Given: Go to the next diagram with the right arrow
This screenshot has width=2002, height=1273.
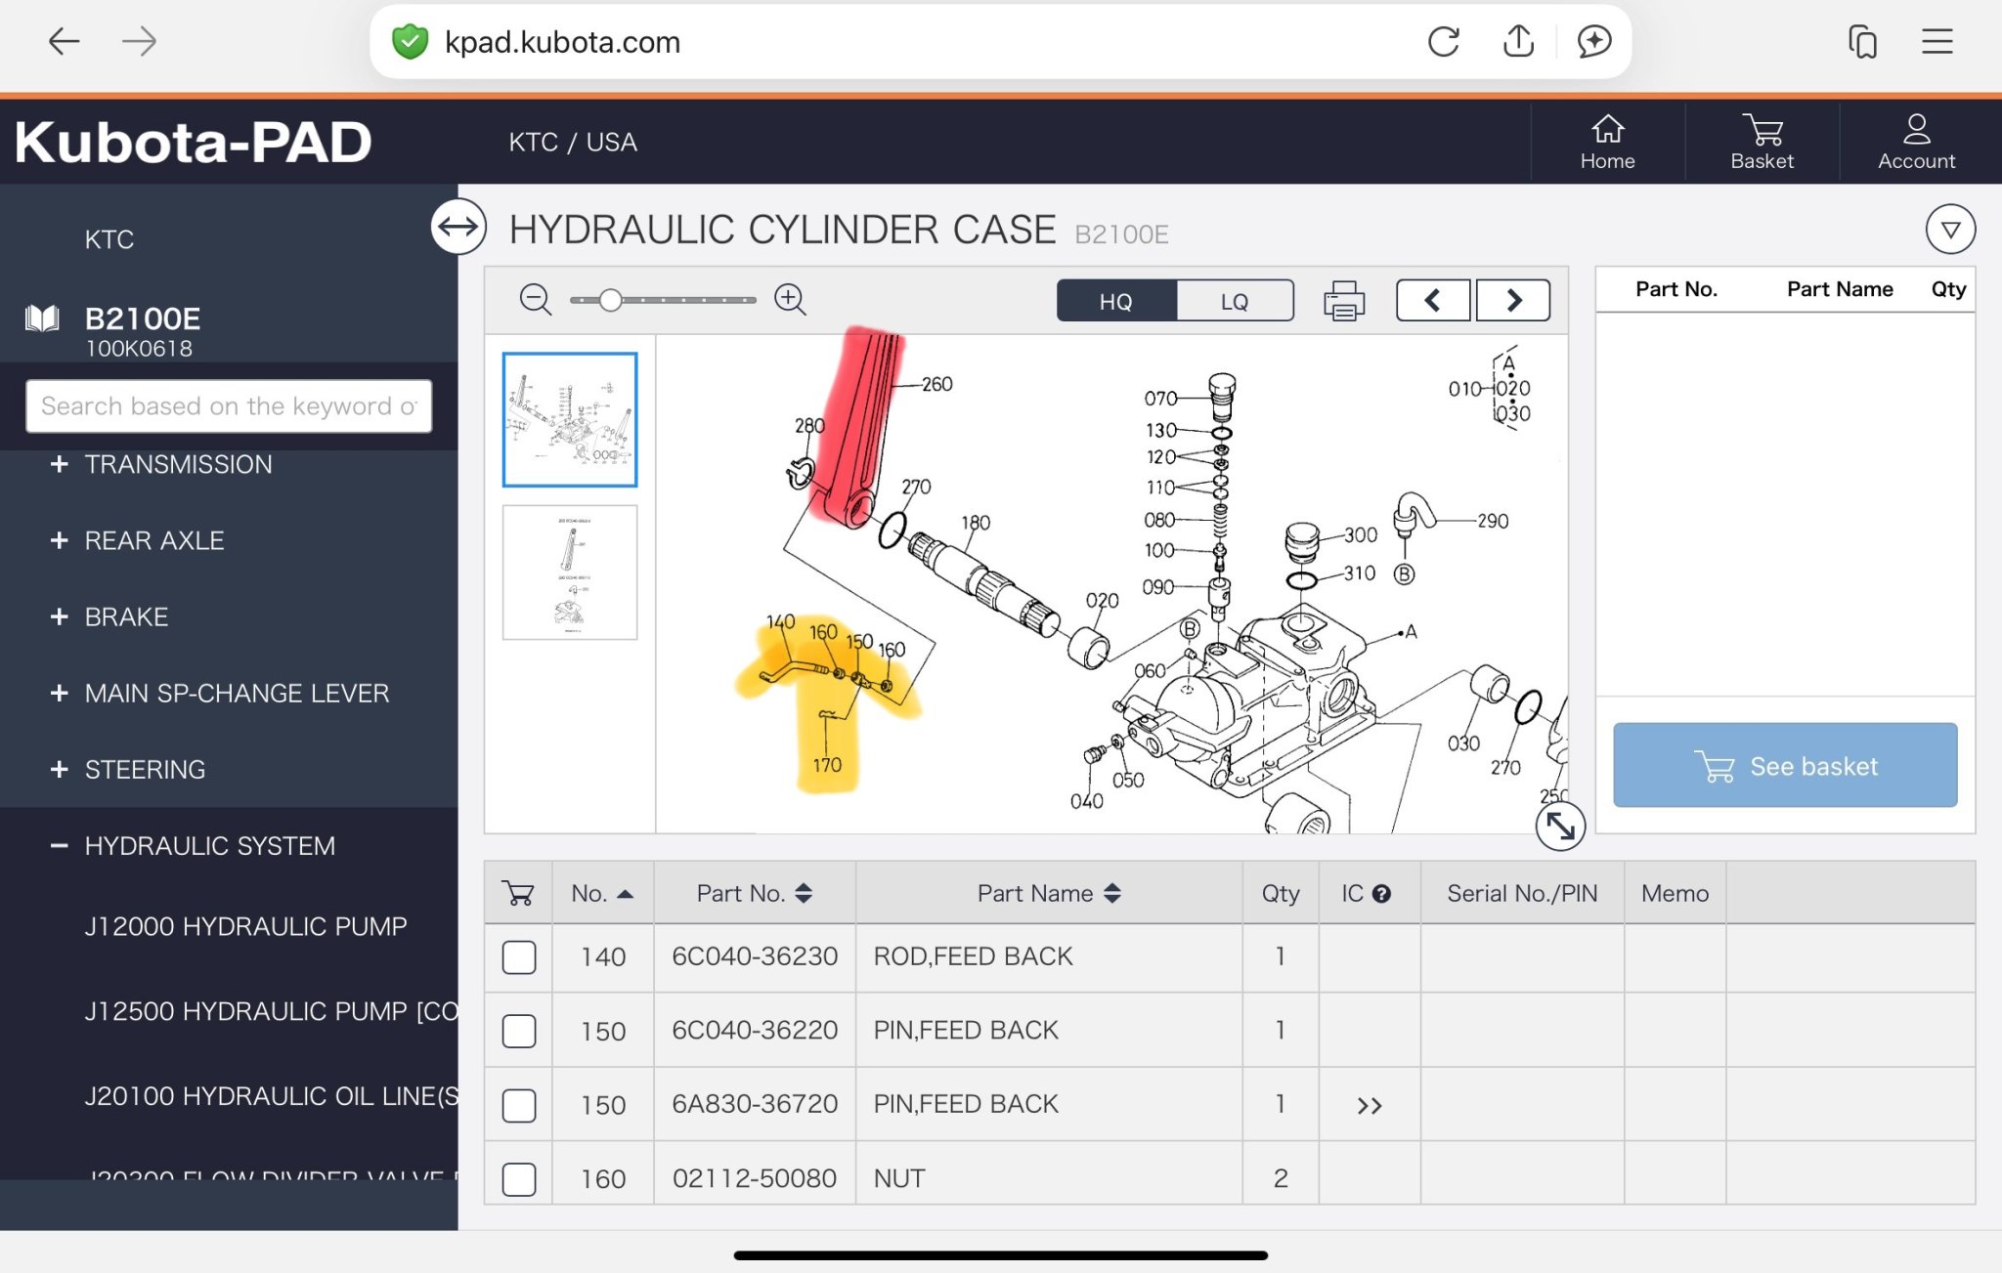Looking at the screenshot, I should [1512, 300].
